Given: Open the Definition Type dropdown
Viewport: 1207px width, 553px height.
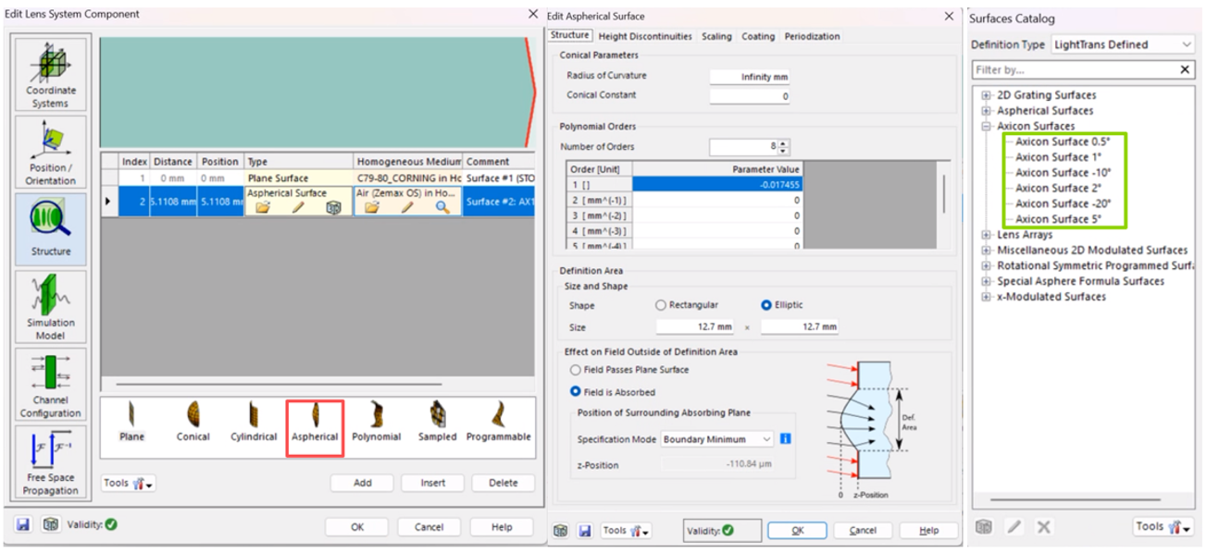Looking at the screenshot, I should pos(1122,44).
